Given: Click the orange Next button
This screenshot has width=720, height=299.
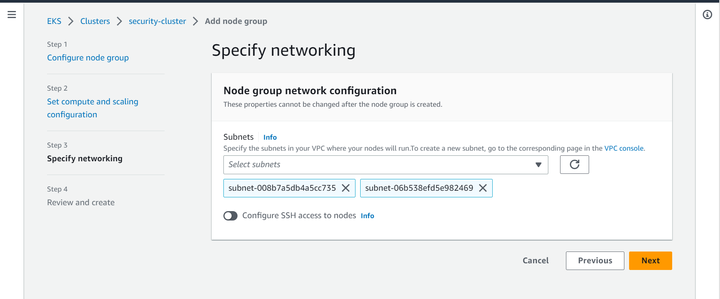Looking at the screenshot, I should click(651, 261).
